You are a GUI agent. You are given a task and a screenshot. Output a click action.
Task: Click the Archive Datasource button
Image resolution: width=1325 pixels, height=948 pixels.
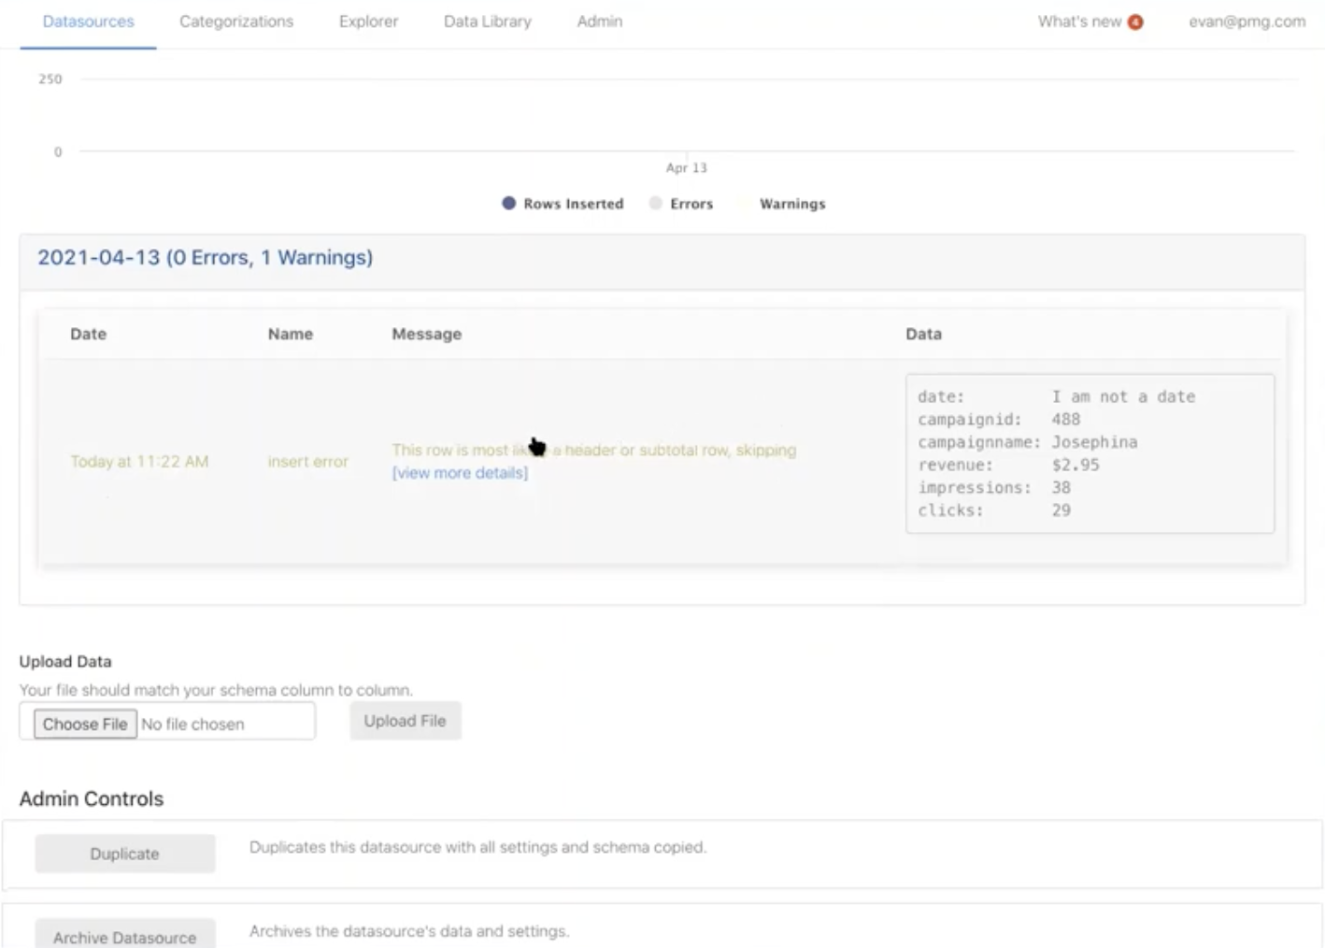click(124, 936)
